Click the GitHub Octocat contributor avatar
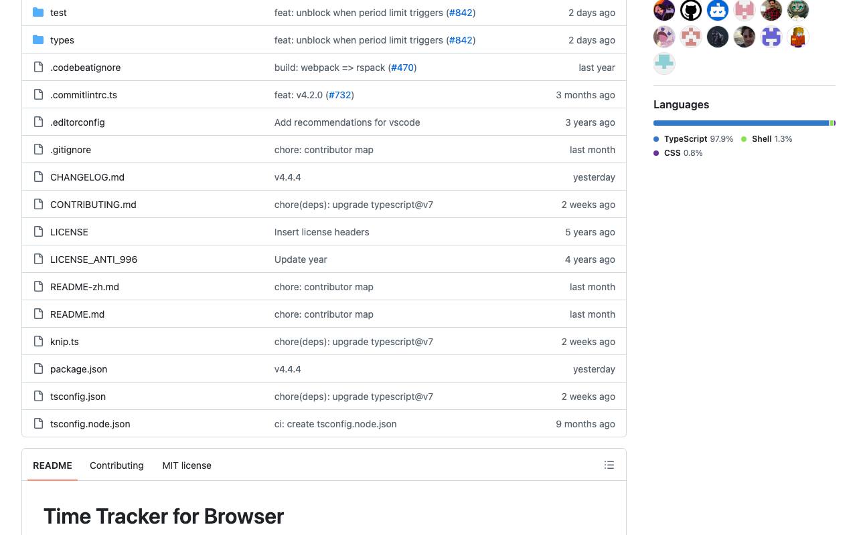857x535 pixels. pos(691,10)
